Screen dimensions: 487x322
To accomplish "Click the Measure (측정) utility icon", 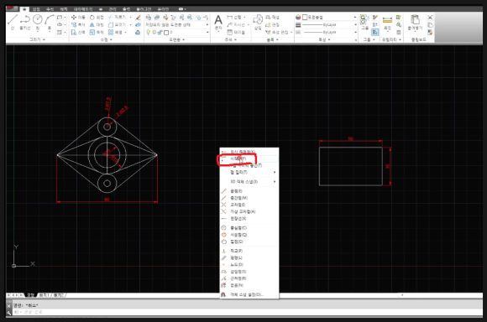I will 387,23.
